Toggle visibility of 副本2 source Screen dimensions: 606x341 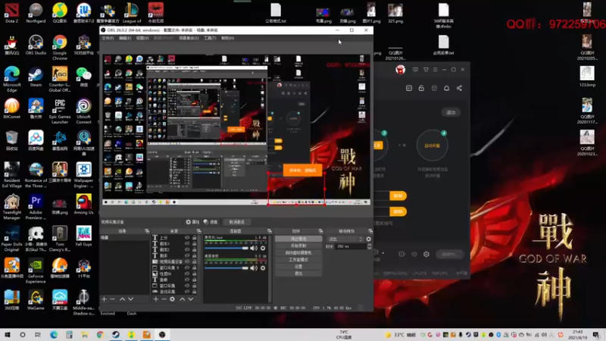(x=187, y=249)
